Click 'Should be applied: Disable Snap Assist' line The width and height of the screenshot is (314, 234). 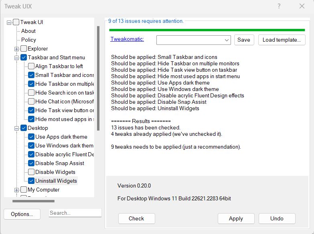click(x=158, y=102)
